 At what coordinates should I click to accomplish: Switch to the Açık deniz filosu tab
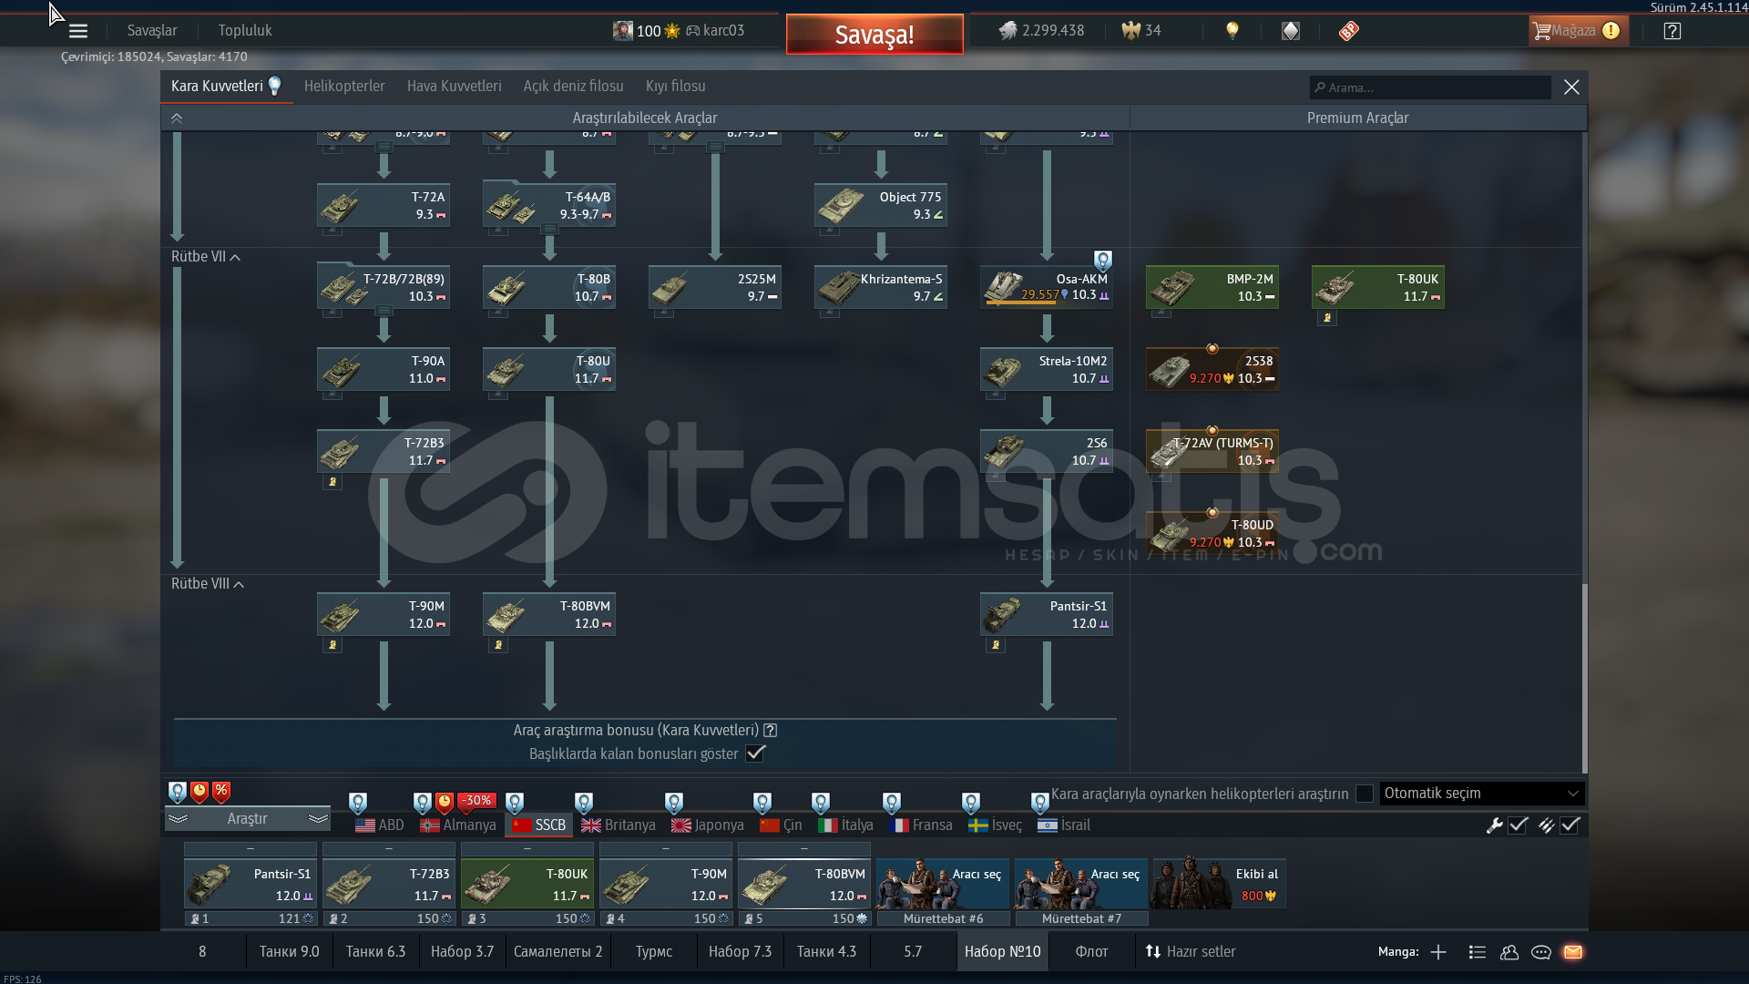tap(573, 87)
